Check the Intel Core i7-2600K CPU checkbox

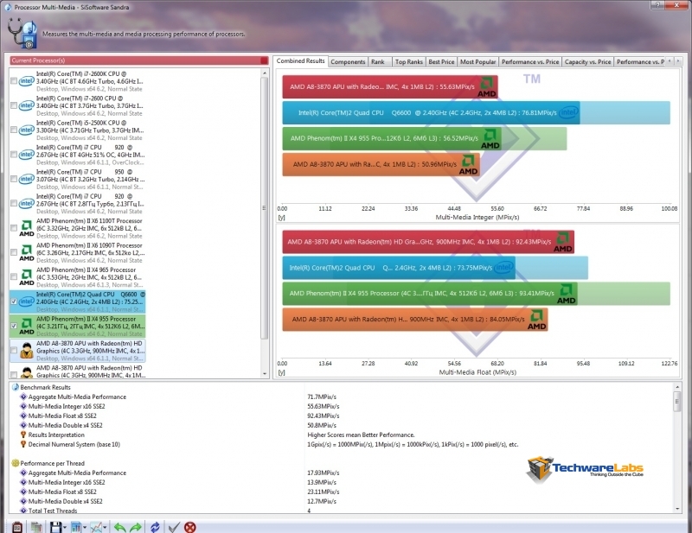point(14,81)
